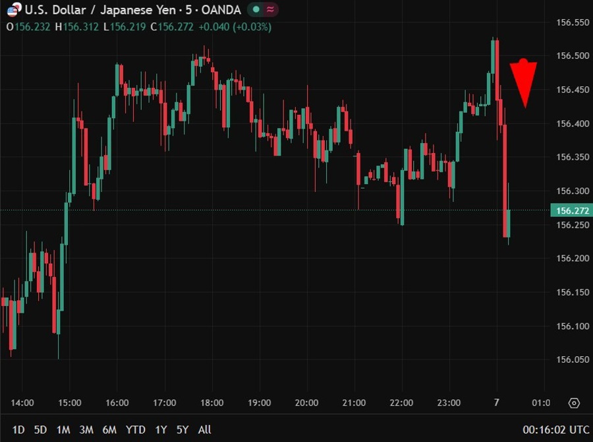The width and height of the screenshot is (593, 442).
Task: Select the All time range
Action: coord(205,430)
